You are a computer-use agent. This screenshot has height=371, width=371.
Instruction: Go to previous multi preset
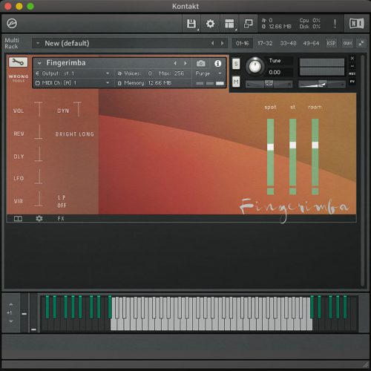pyautogui.click(x=212, y=43)
